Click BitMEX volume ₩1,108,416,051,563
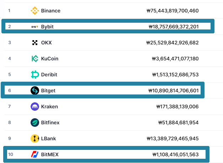Screen dimensions: 223x163 coord(175,154)
